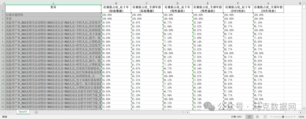The width and height of the screenshot is (306, 119).
Task: Click header cell 有效值占比_近十年(线性插值)
Action: (x=177, y=9)
